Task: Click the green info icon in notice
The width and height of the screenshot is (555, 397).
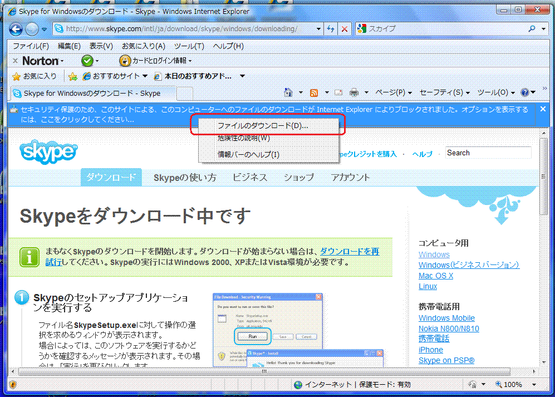Action: pyautogui.click(x=30, y=257)
